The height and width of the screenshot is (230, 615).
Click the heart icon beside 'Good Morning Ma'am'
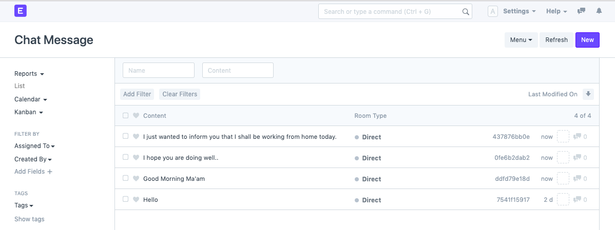click(136, 179)
